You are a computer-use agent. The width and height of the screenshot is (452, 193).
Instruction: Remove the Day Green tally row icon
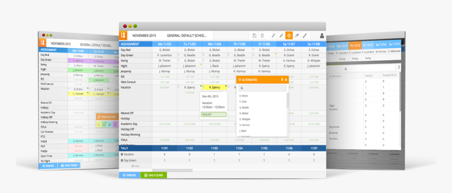click(122, 160)
